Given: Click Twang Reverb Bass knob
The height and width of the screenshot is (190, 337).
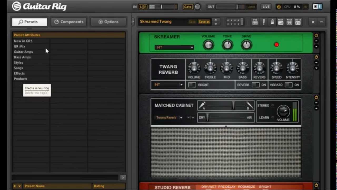Looking at the screenshot, I should 242,68.
